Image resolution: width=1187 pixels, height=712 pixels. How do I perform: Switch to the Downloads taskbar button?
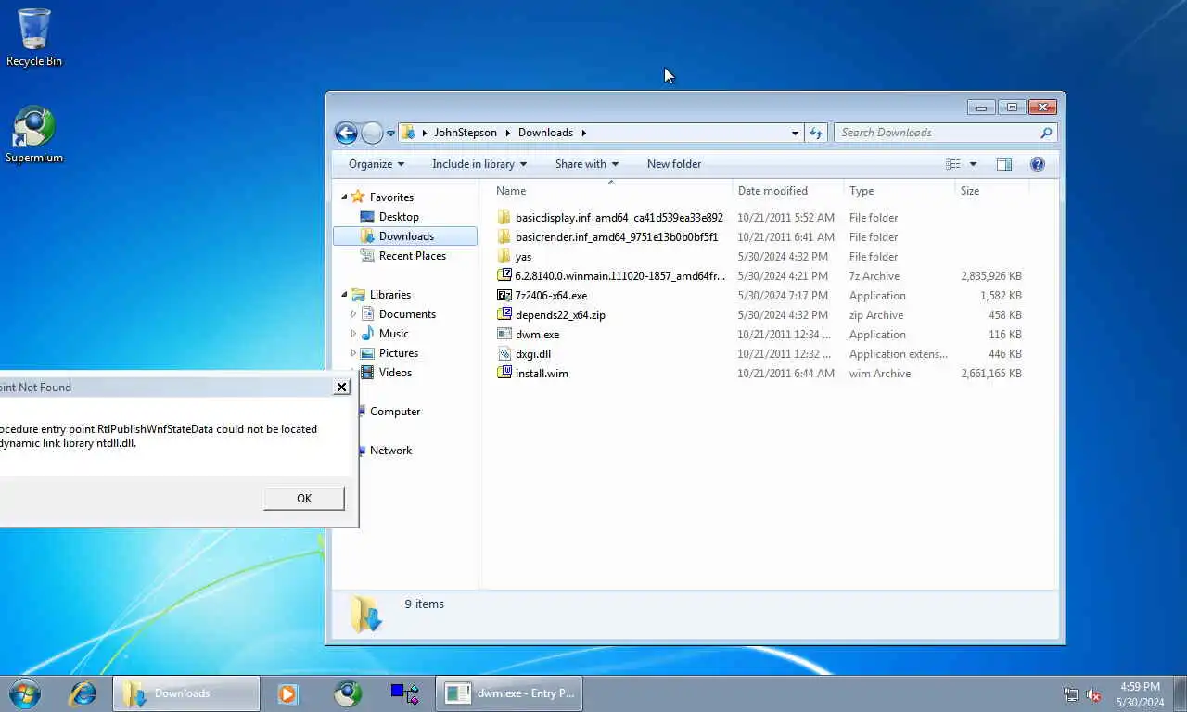click(186, 693)
